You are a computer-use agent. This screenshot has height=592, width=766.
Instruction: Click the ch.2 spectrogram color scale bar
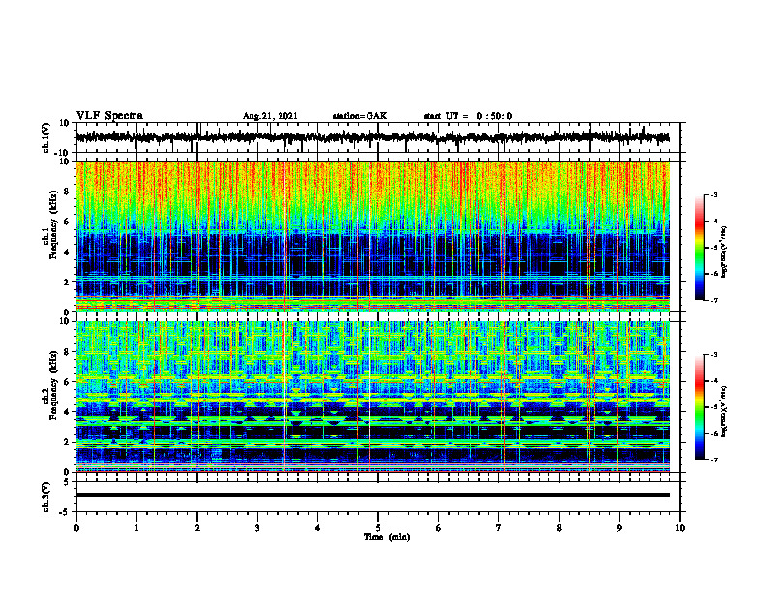click(699, 407)
